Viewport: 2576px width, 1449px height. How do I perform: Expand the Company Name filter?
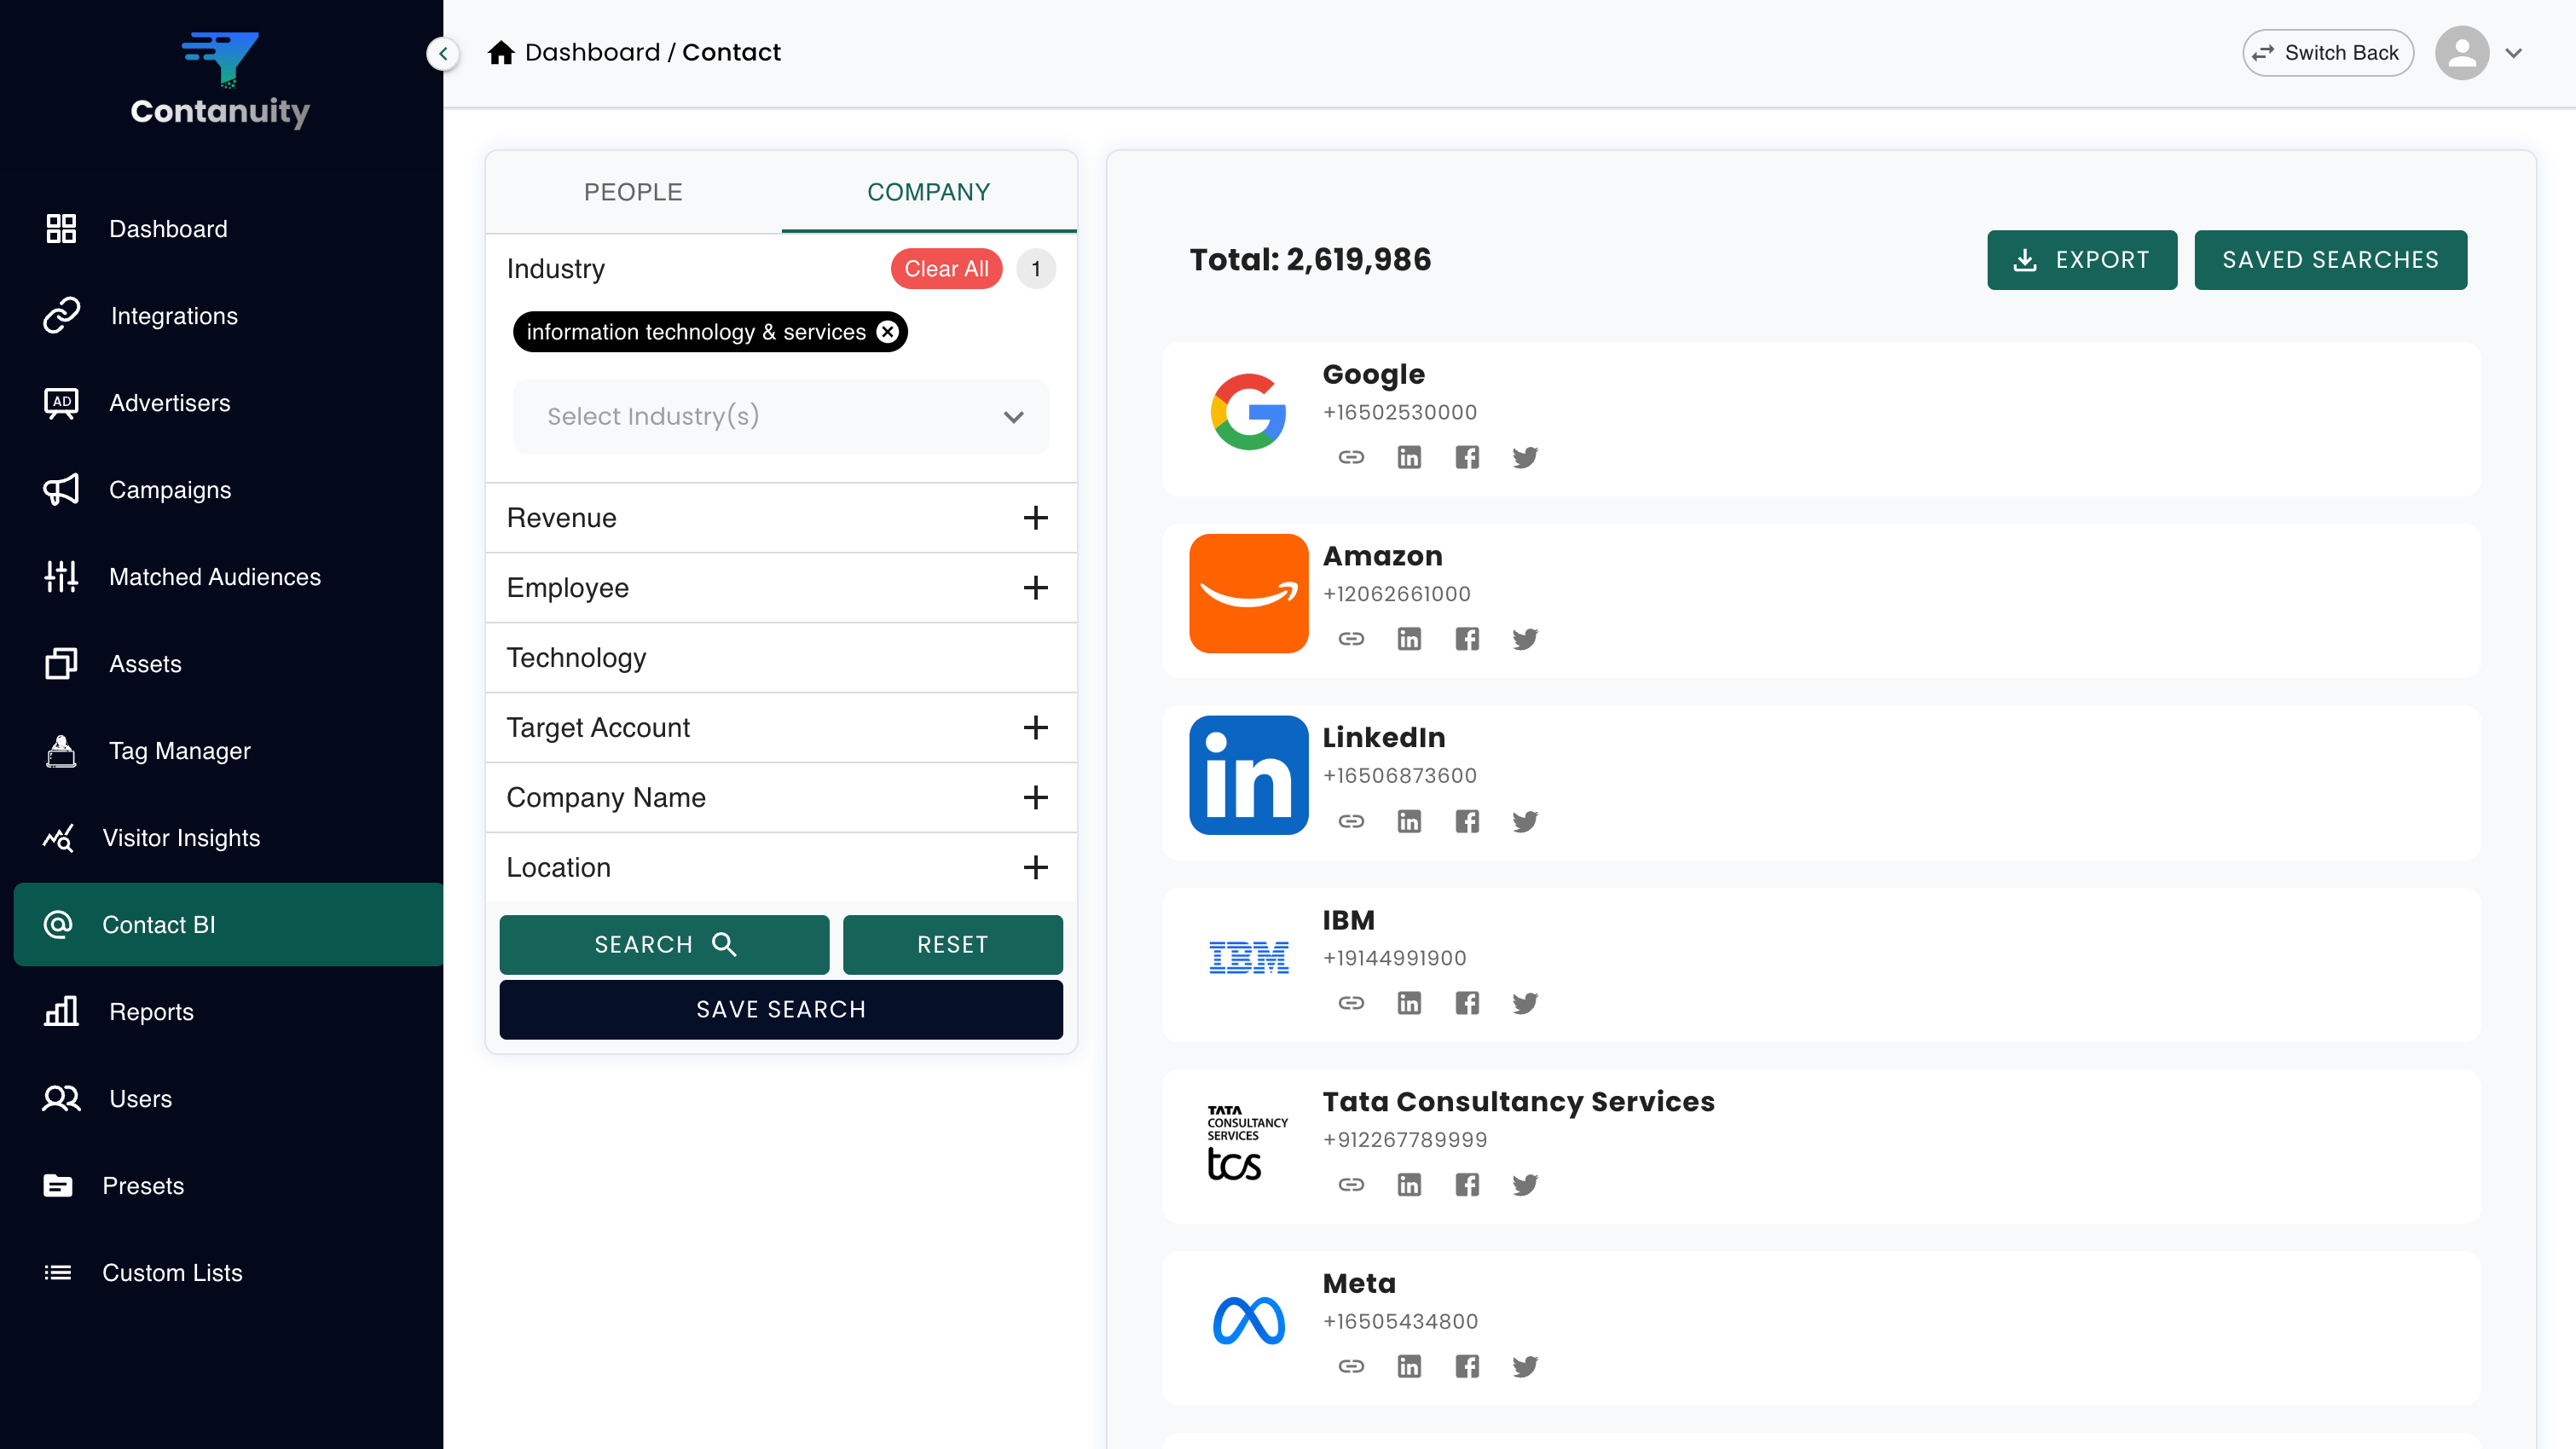1035,797
